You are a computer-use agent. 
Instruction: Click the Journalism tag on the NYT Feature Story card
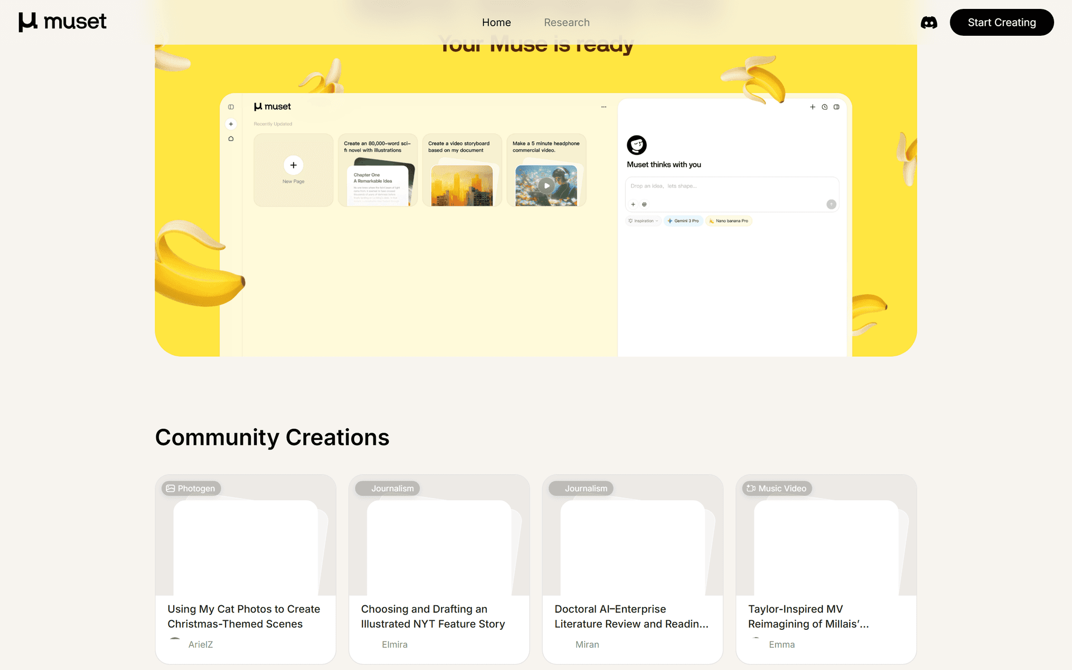pos(387,489)
